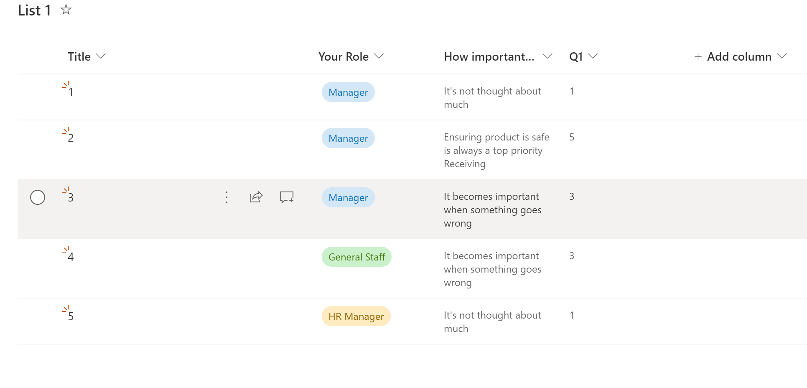The height and width of the screenshot is (388, 807).
Task: Click the Q1 value 5 cell in row 2
Action: [x=572, y=137]
